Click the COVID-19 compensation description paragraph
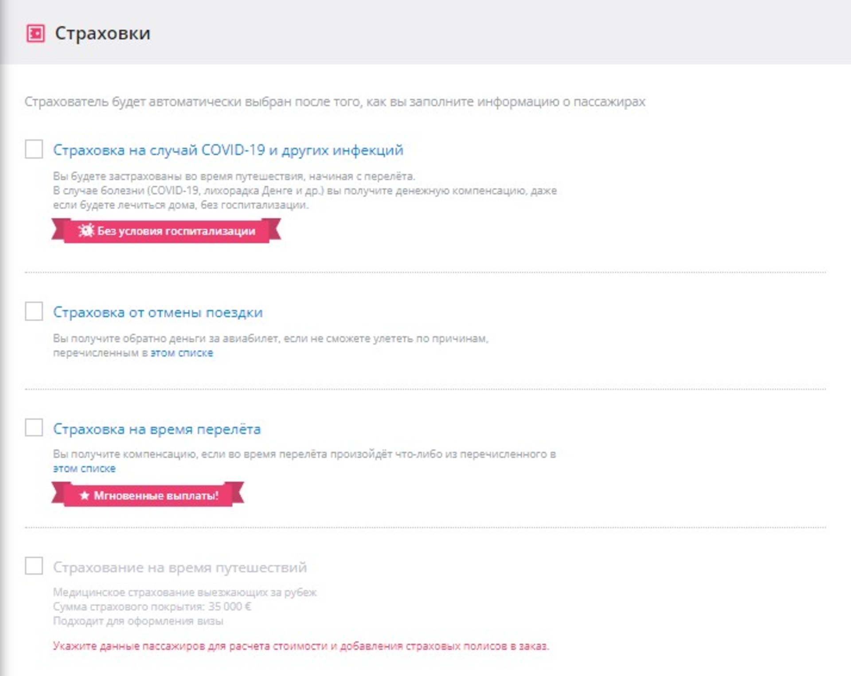 (x=304, y=191)
